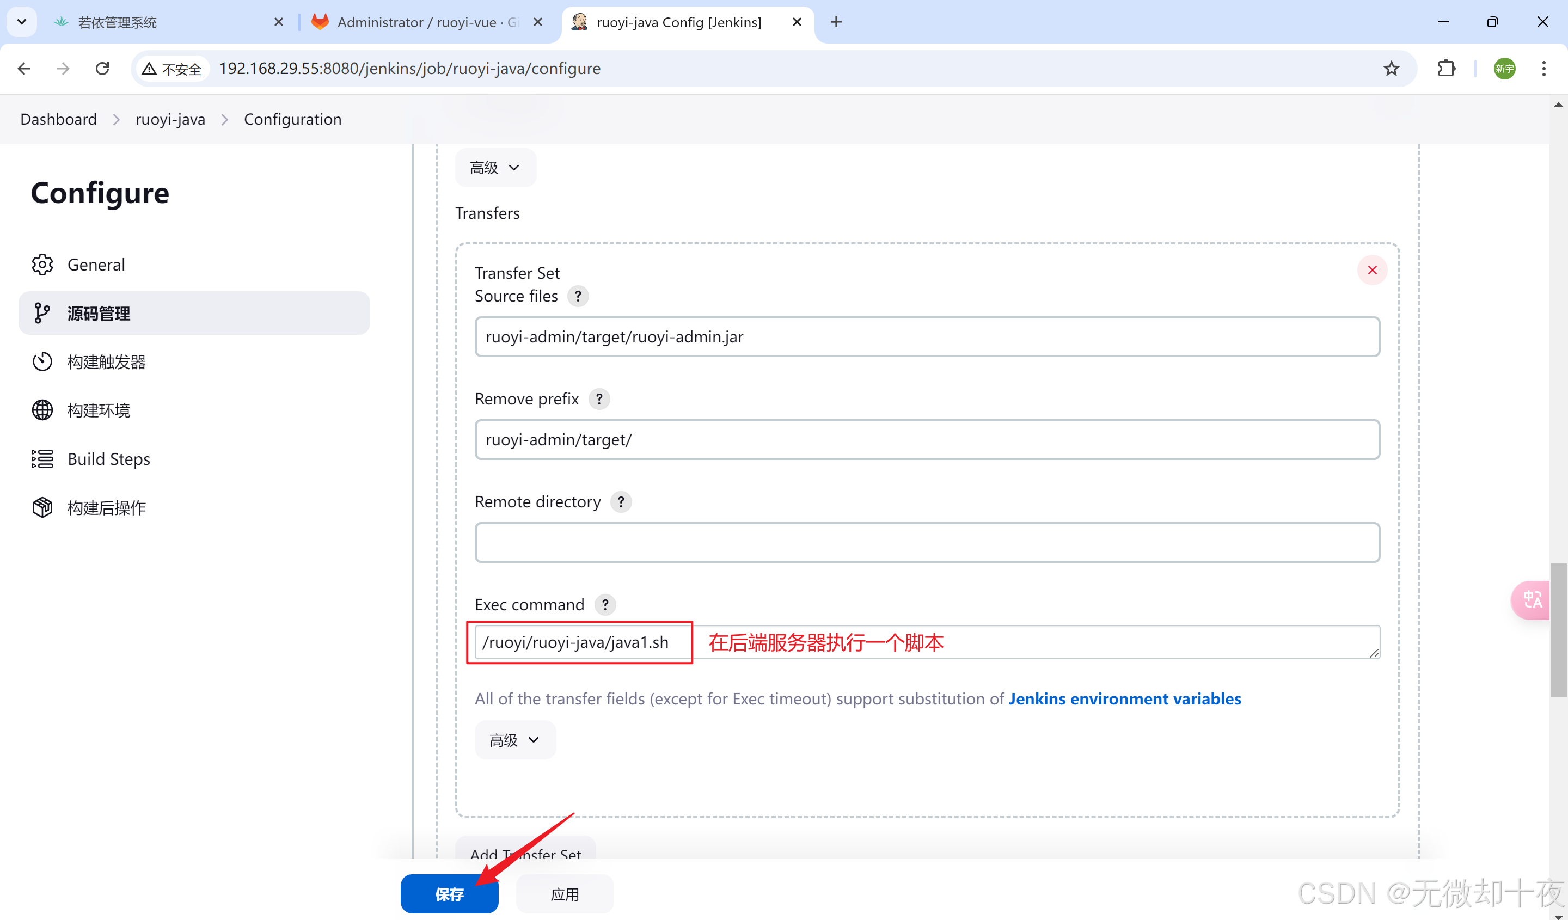Expand the 高级 dropdown below Exec command
This screenshot has width=1568, height=920.
(514, 740)
